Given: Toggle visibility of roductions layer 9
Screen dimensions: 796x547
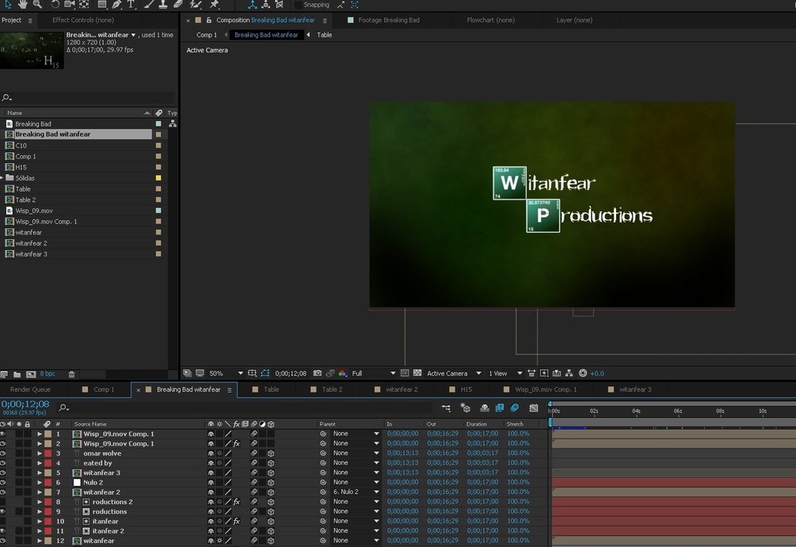Looking at the screenshot, I should pyautogui.click(x=3, y=511).
